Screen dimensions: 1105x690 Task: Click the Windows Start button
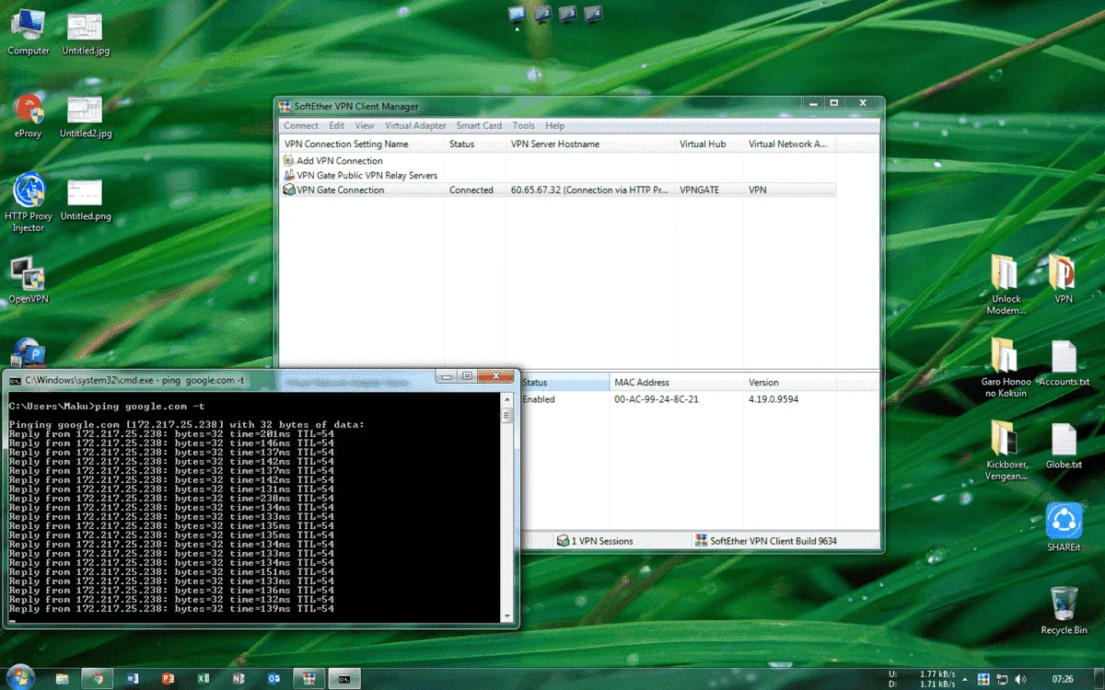[x=19, y=677]
